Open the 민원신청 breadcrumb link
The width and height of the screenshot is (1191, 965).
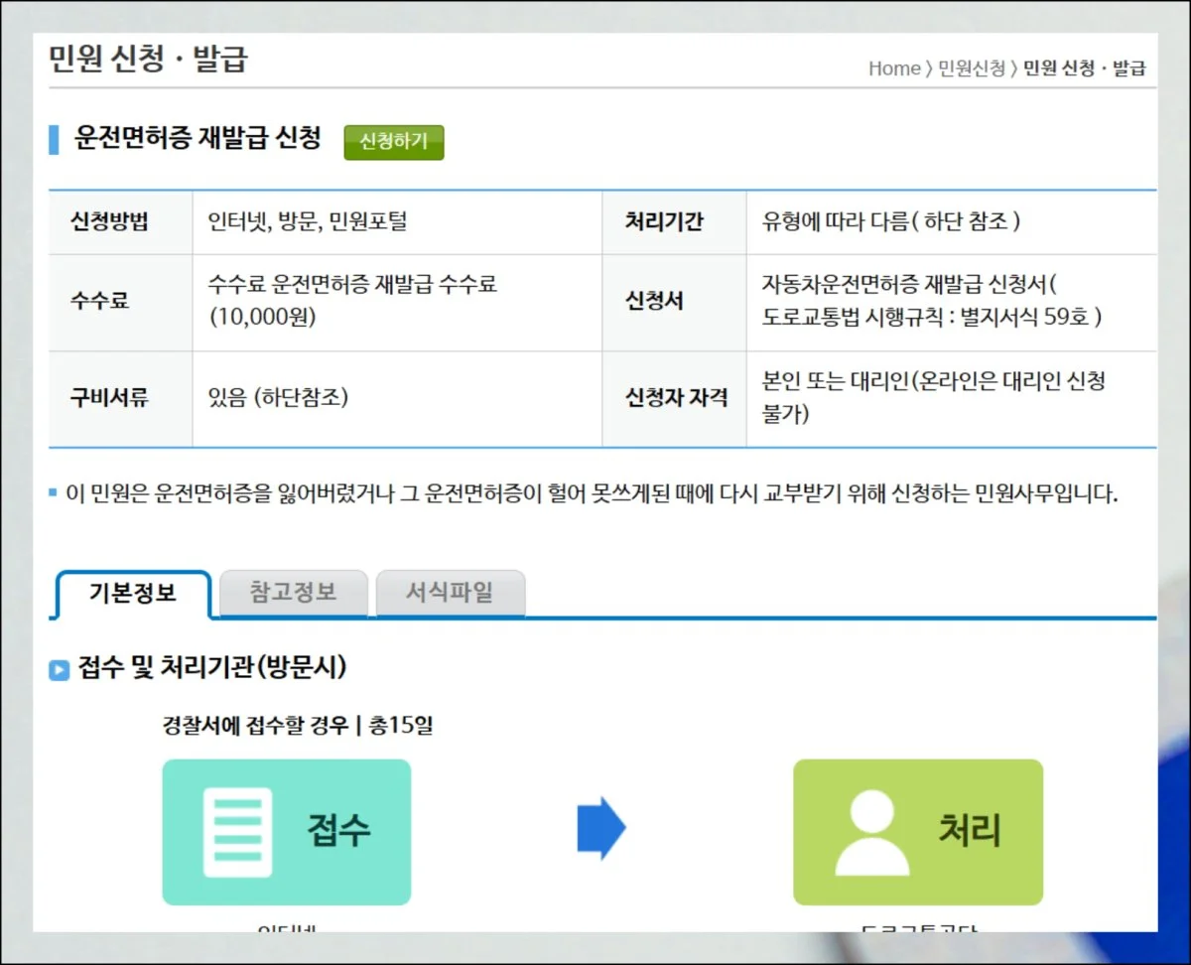[x=972, y=69]
